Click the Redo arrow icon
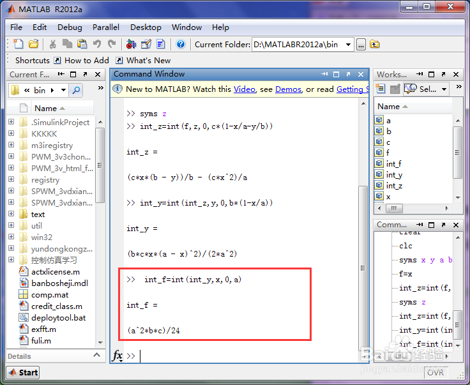This screenshot has width=470, height=385. pos(112,44)
